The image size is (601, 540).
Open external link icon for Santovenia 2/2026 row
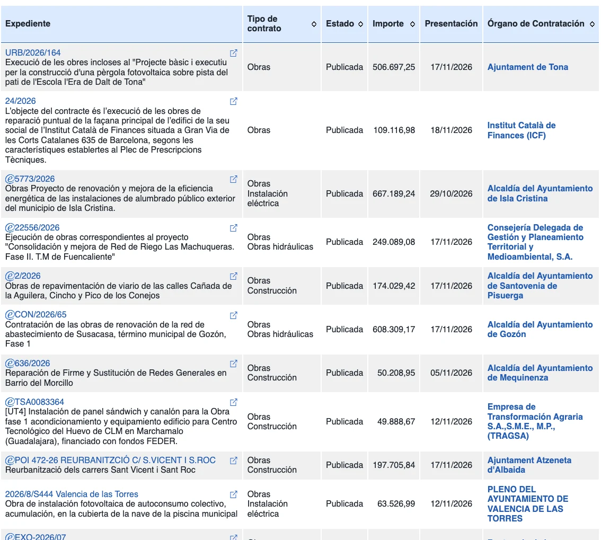tap(233, 276)
